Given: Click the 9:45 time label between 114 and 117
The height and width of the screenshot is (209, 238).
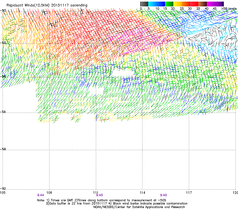Looking at the screenshot, I should (x=163, y=195).
